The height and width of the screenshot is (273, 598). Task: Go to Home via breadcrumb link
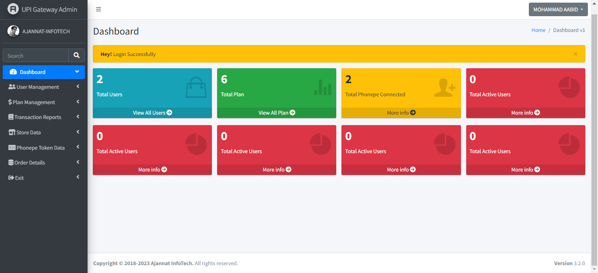point(538,30)
